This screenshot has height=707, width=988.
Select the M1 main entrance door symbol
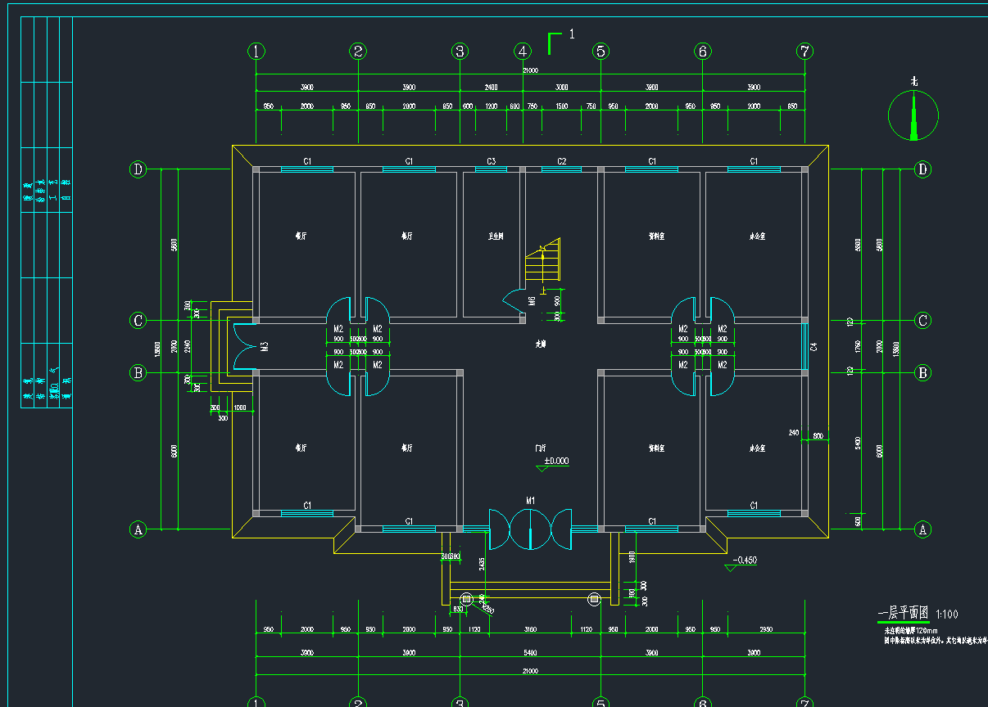tap(530, 529)
